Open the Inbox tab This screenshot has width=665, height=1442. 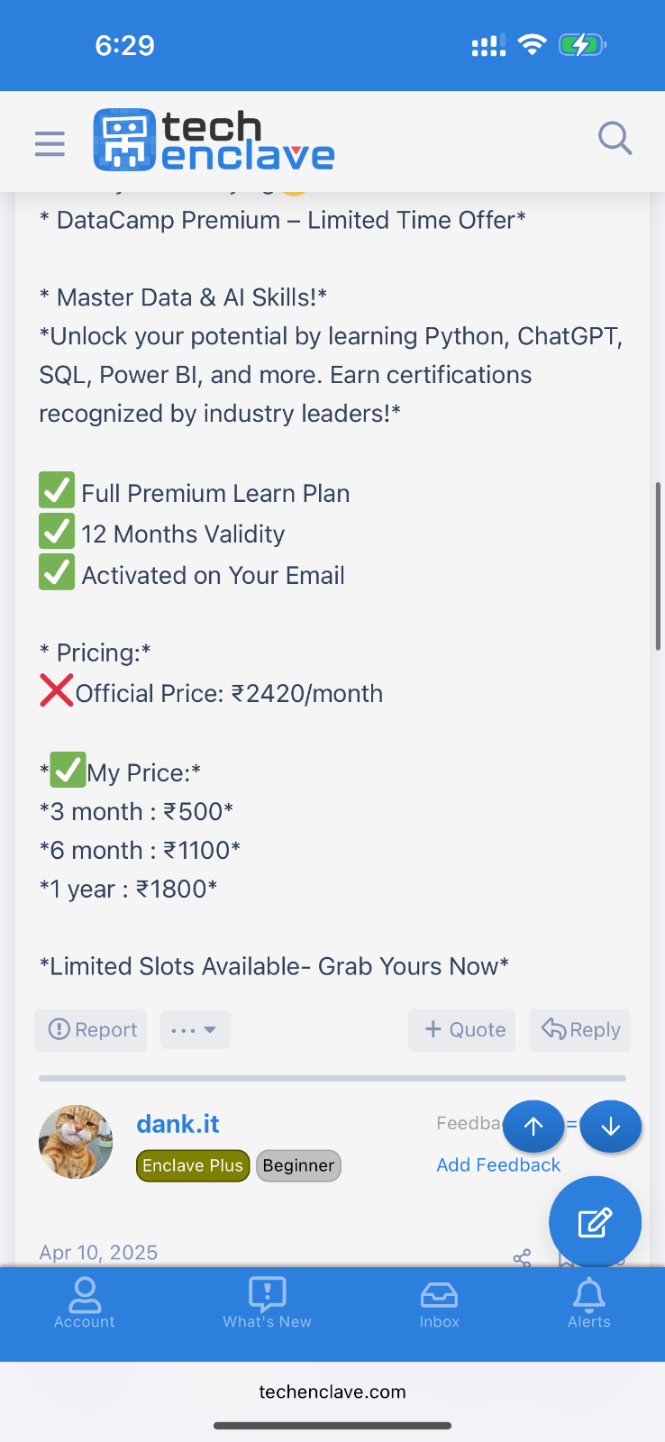point(440,1303)
